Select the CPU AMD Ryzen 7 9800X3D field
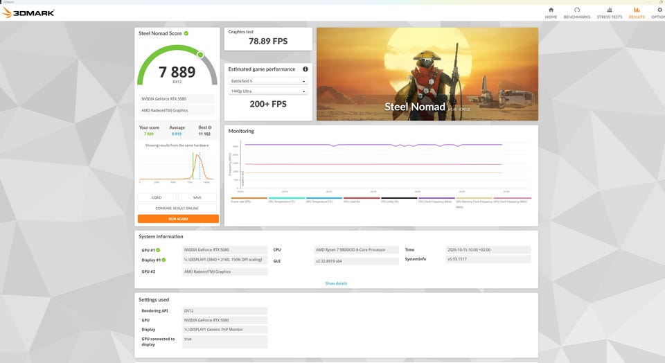The image size is (665, 363). click(x=356, y=250)
